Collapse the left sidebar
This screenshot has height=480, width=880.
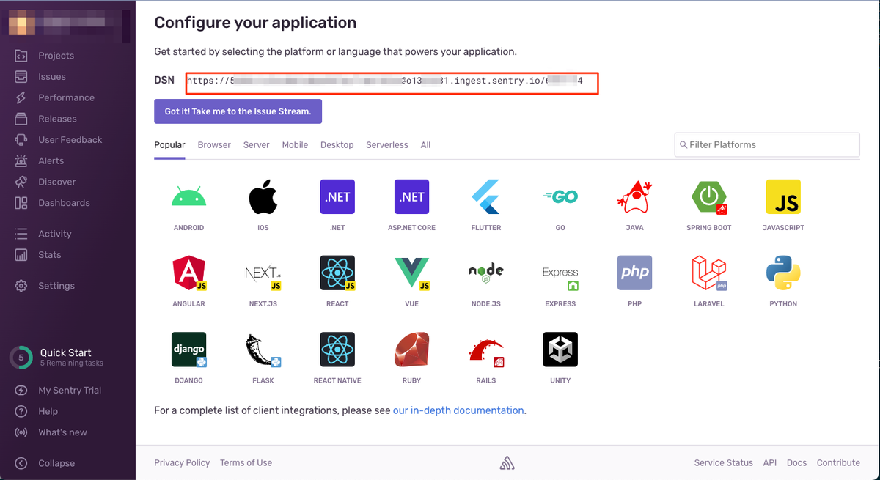pos(54,463)
